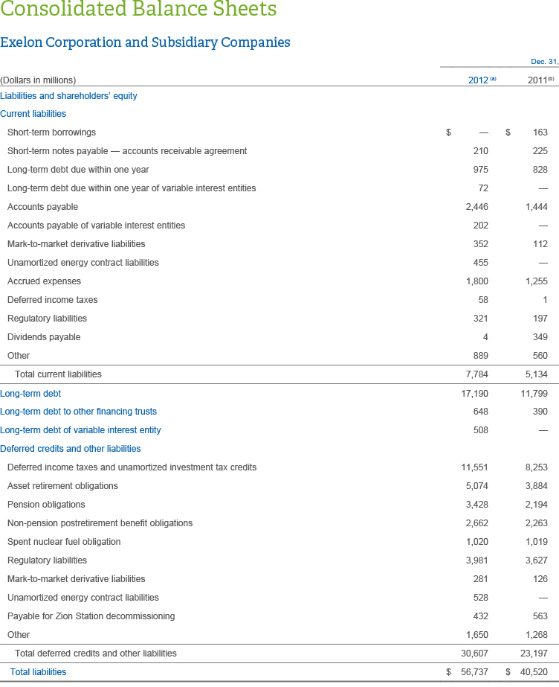Click the Pension obligations row label
The width and height of the screenshot is (559, 687).
(x=46, y=505)
